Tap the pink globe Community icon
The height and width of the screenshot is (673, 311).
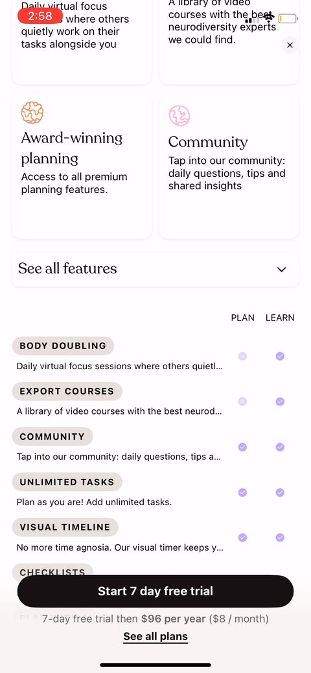pos(179,115)
